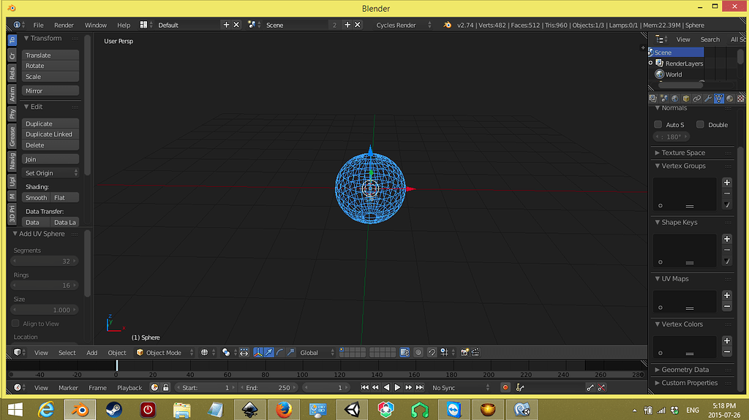Click the Smooth shading button
This screenshot has width=749, height=420.
tap(36, 198)
